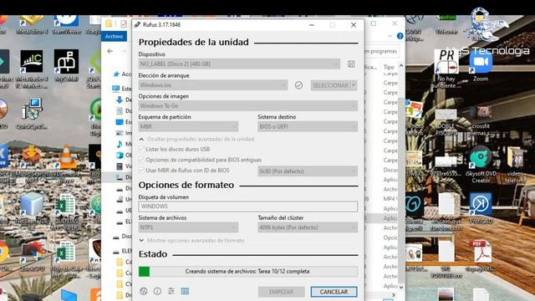Open Rufus about info icon
The image size is (535, 301).
tap(157, 291)
